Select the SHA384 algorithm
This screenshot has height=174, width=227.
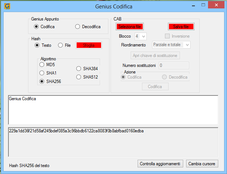(x=79, y=68)
